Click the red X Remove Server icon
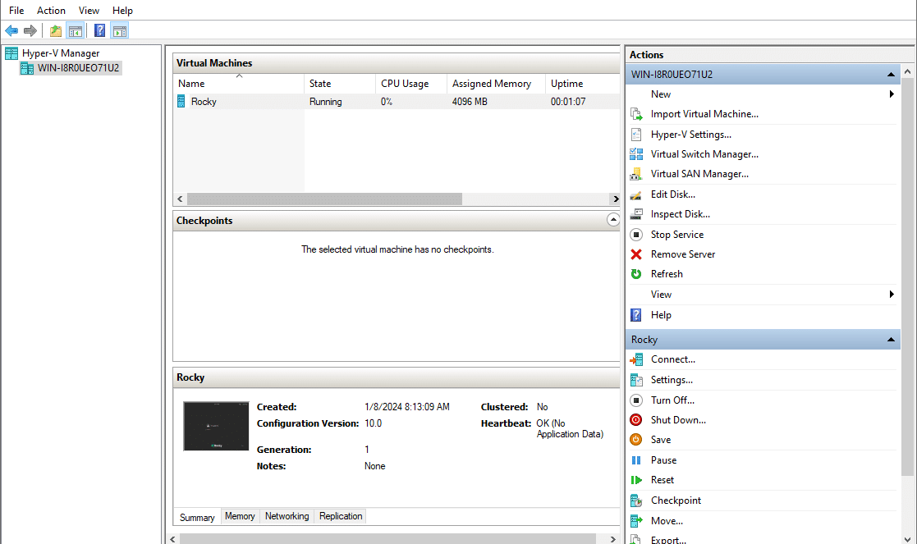This screenshot has width=917, height=544. click(x=636, y=254)
